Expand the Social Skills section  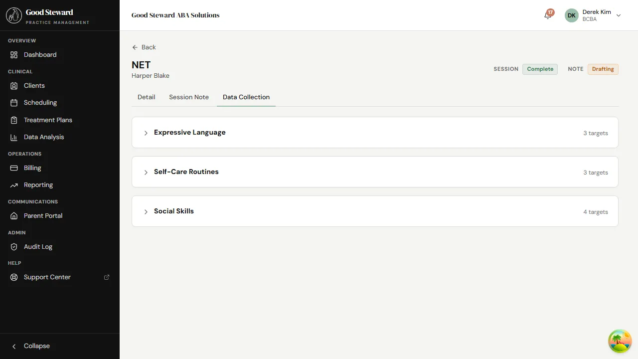pos(146,211)
